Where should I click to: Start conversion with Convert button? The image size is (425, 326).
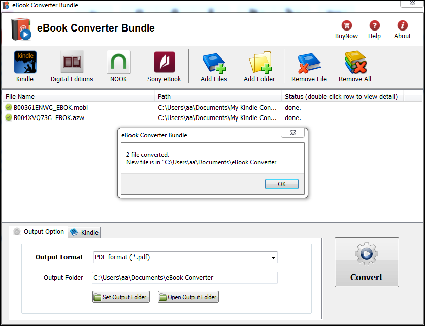click(367, 262)
